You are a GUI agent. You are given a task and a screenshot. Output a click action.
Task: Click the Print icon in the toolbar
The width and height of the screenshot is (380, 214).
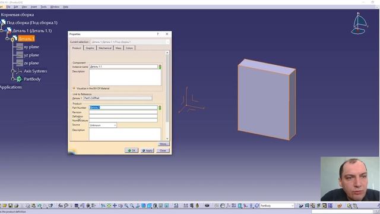click(16, 206)
